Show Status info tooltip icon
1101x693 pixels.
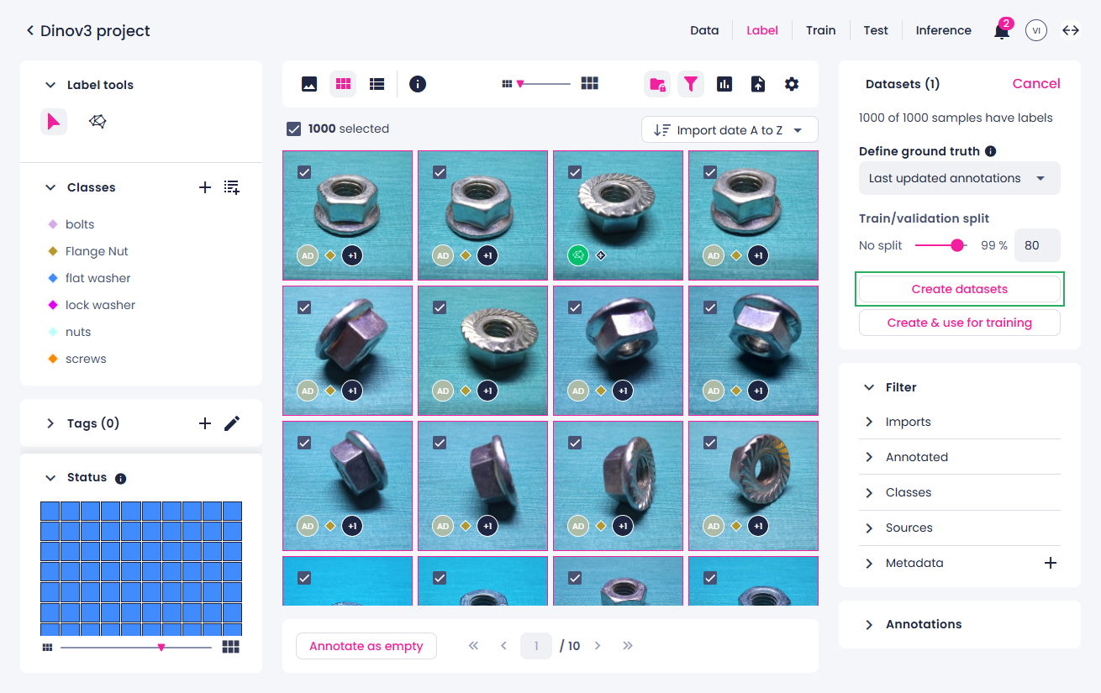120,478
